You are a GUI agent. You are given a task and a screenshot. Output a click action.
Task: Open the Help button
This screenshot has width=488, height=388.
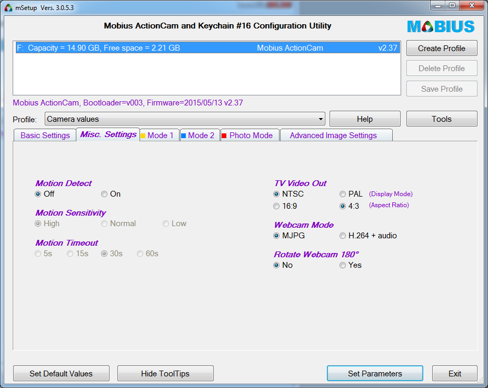pos(365,119)
